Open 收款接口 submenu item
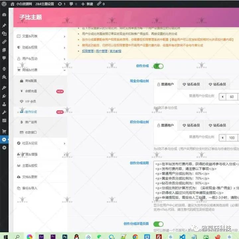Screen dimensions: 239x239 point(40,132)
